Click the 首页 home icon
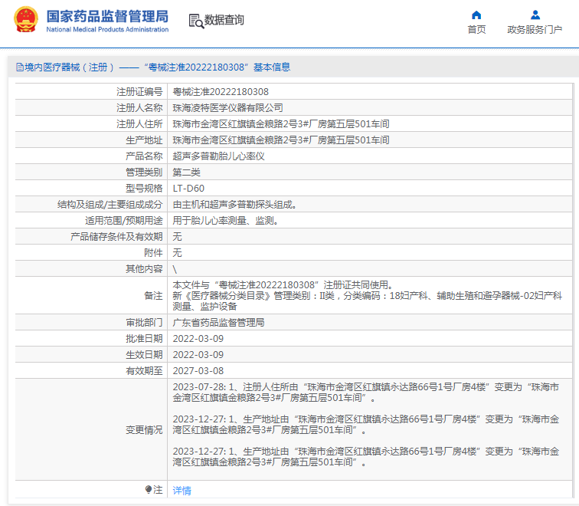 coord(476,15)
